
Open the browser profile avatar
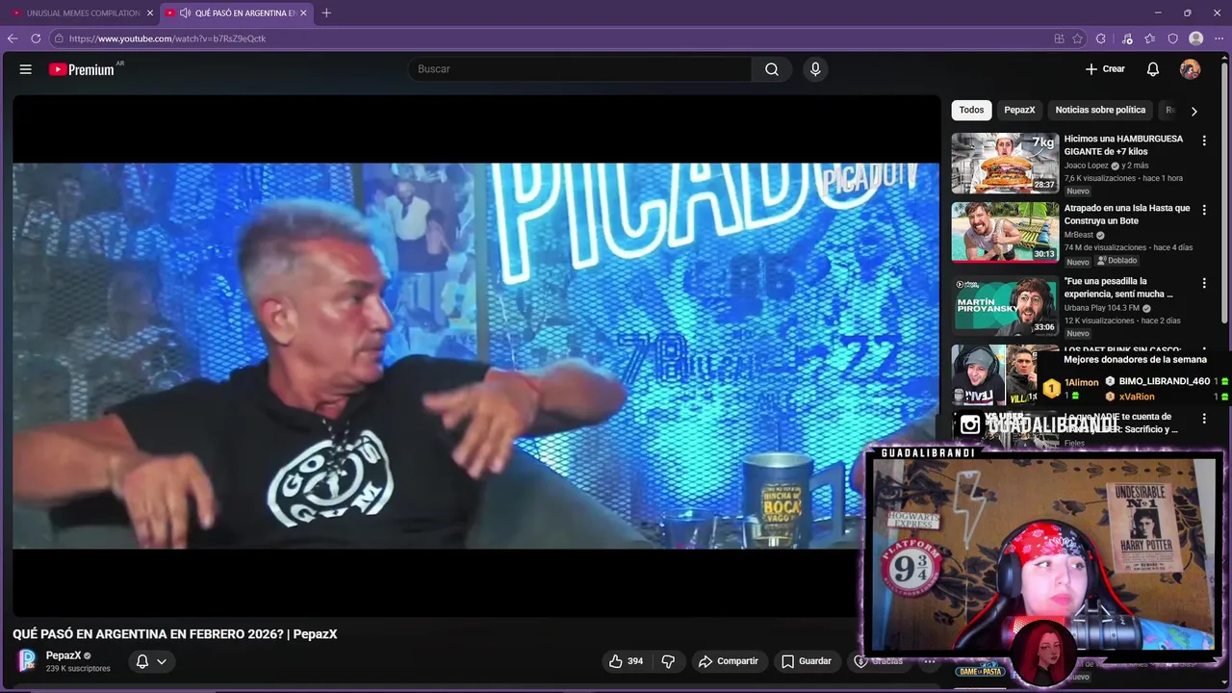click(1196, 38)
